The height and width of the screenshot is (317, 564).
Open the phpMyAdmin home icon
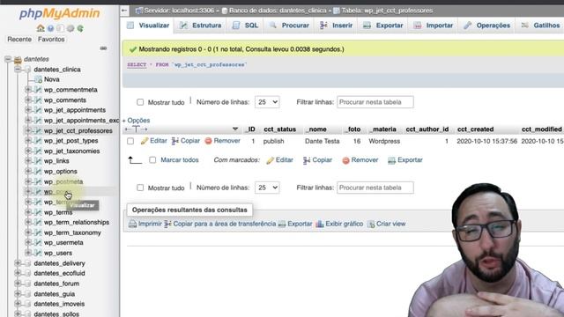pos(41,28)
